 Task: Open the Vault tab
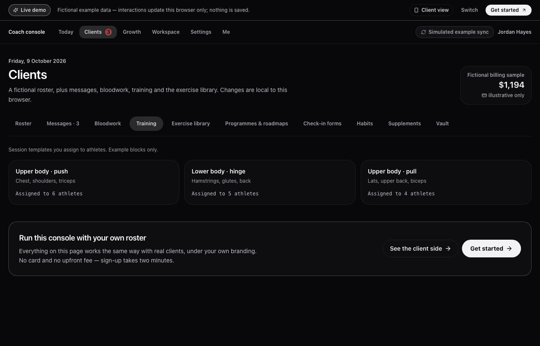pos(443,124)
